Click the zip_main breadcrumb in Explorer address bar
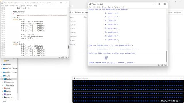This screenshot has width=184, height=103. tap(85, 12)
